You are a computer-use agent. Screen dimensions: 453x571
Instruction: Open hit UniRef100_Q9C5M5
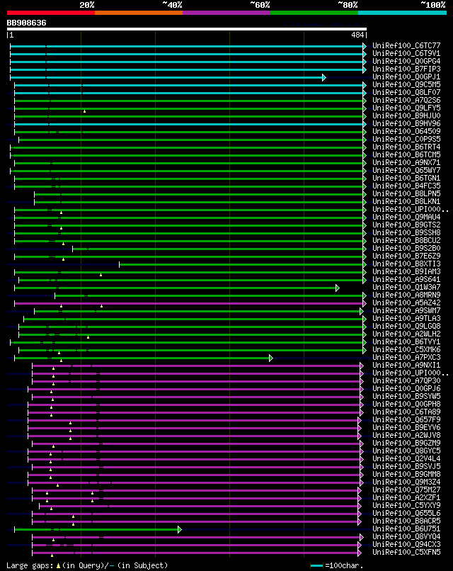click(406, 84)
